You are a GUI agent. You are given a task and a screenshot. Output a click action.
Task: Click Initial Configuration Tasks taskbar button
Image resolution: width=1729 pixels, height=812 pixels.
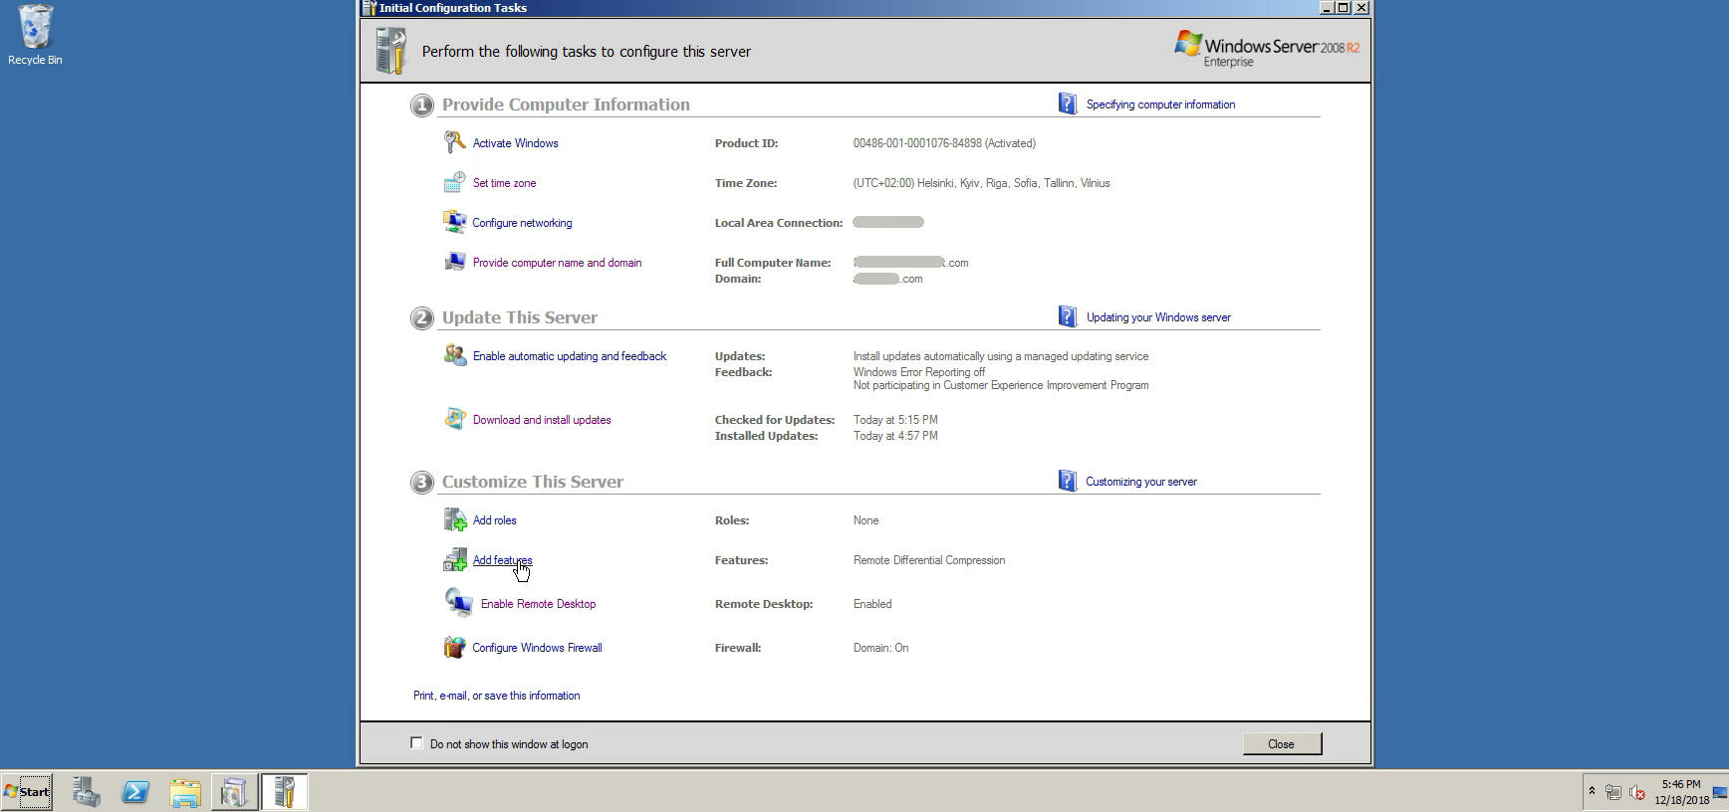285,792
